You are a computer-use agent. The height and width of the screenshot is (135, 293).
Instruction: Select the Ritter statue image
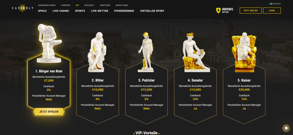coord(97,52)
